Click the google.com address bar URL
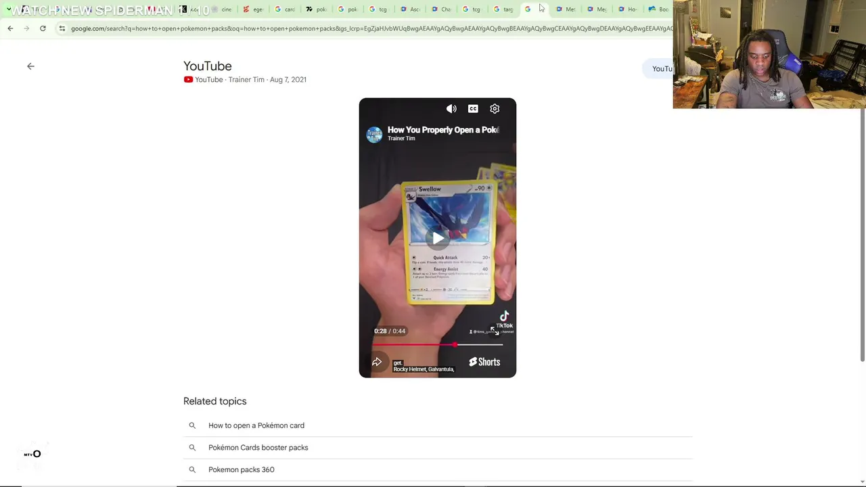 click(371, 28)
